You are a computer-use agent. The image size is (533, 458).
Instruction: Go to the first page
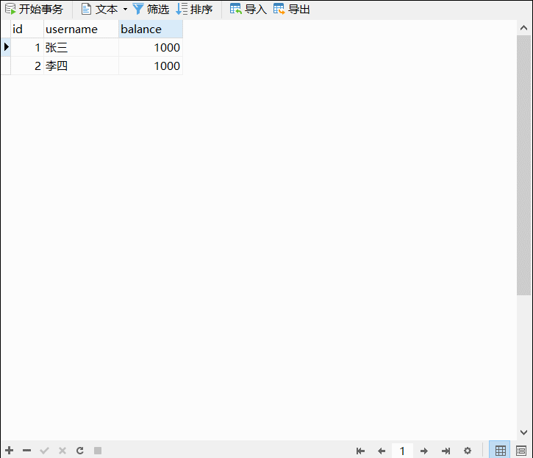point(360,451)
